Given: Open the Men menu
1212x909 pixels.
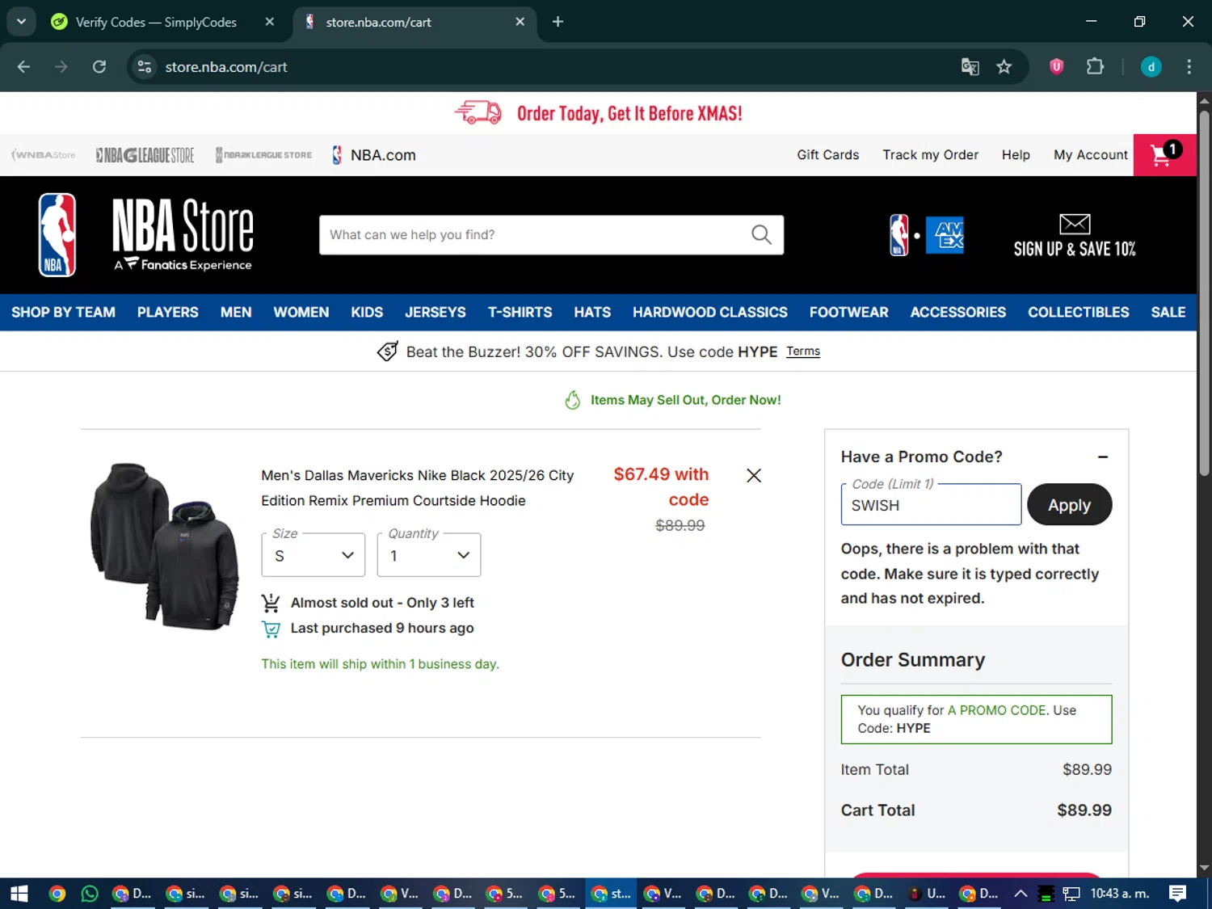Looking at the screenshot, I should (x=236, y=313).
